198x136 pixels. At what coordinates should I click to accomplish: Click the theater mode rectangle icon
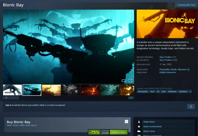124,80
